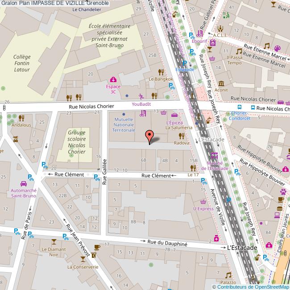Image resolution: width=290 pixels, height=290 pixels.
Task: Select the Espace 3C pharmacy icon
Action: pyautogui.click(x=113, y=80)
